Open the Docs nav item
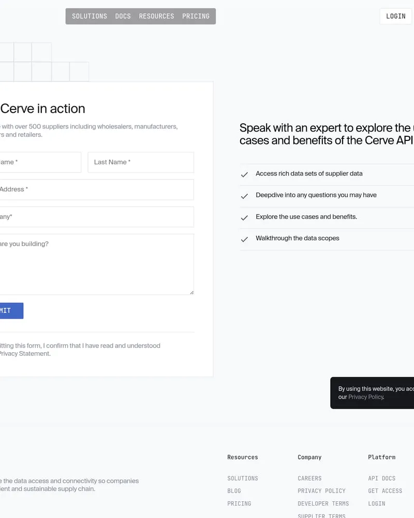 point(123,16)
